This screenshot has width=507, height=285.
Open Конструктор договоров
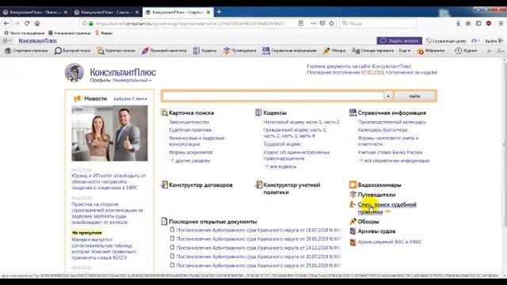pos(200,185)
